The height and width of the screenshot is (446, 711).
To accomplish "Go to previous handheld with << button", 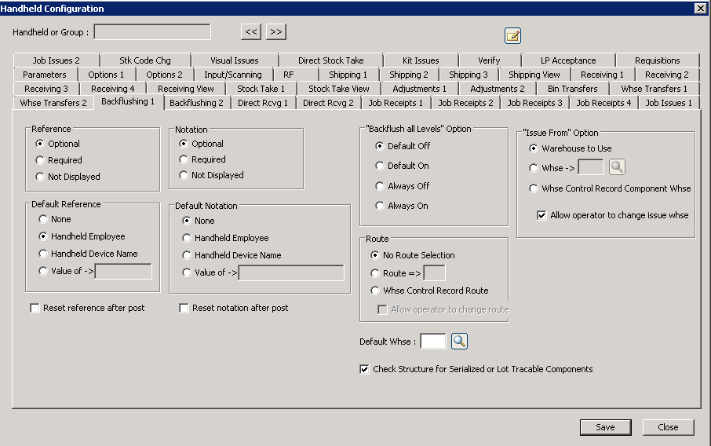I will (x=250, y=32).
